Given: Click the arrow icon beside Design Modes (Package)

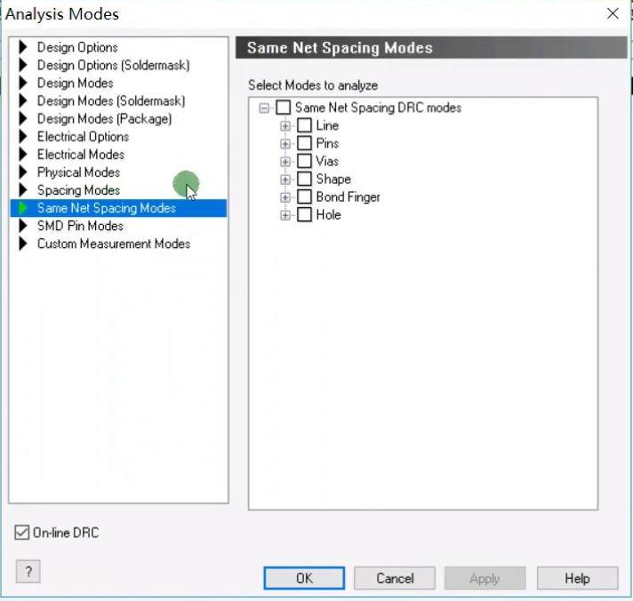Looking at the screenshot, I should click(x=23, y=118).
